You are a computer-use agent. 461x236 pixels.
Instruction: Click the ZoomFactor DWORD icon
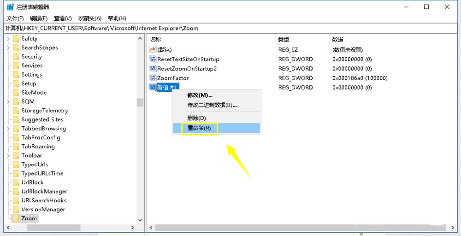[x=153, y=77]
